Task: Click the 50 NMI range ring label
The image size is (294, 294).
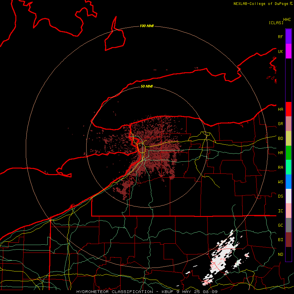Action: pyautogui.click(x=147, y=86)
